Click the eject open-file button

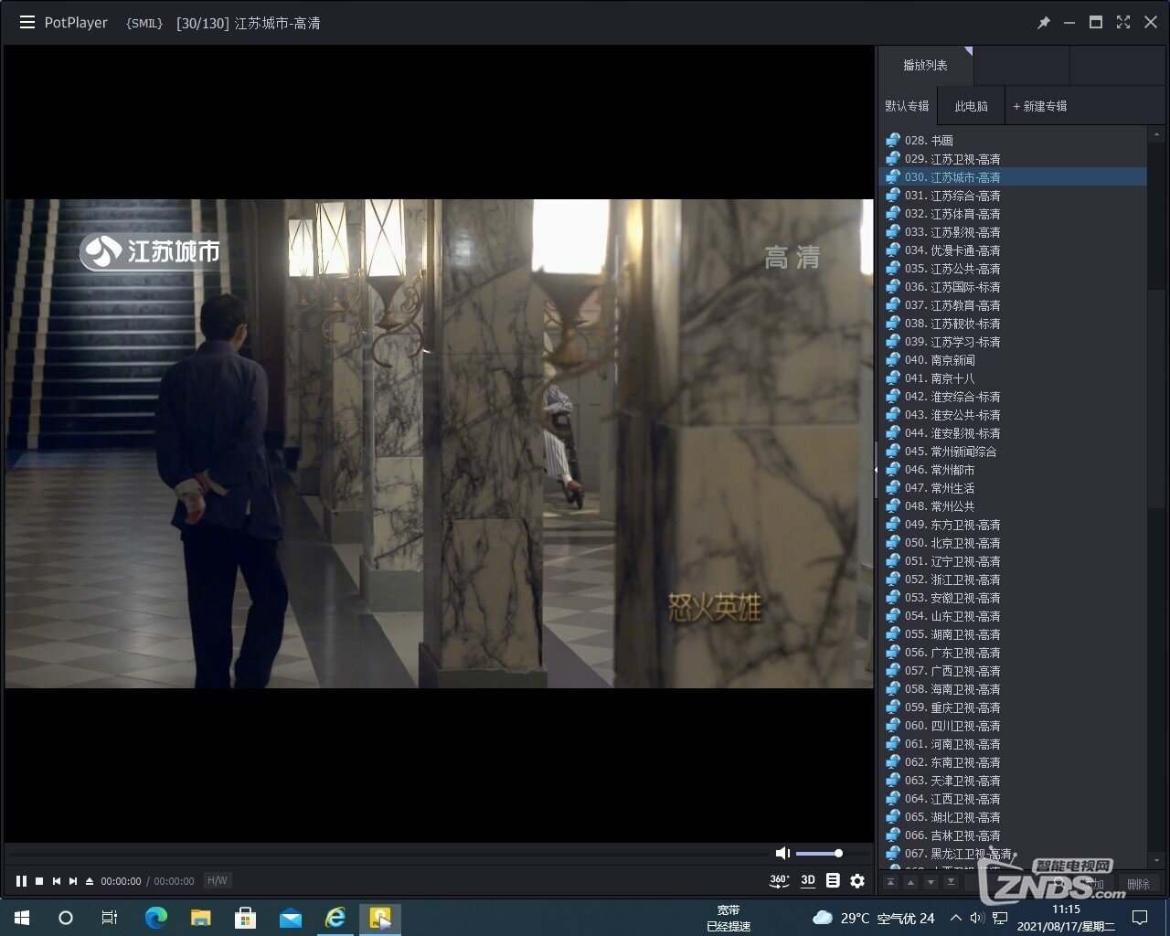coord(90,881)
